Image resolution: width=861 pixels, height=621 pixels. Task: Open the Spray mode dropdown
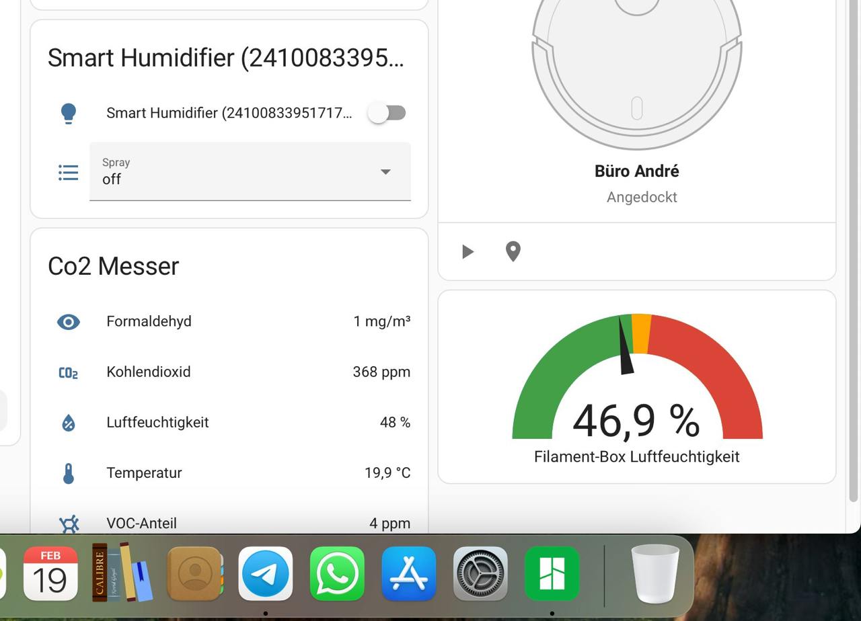click(x=249, y=172)
